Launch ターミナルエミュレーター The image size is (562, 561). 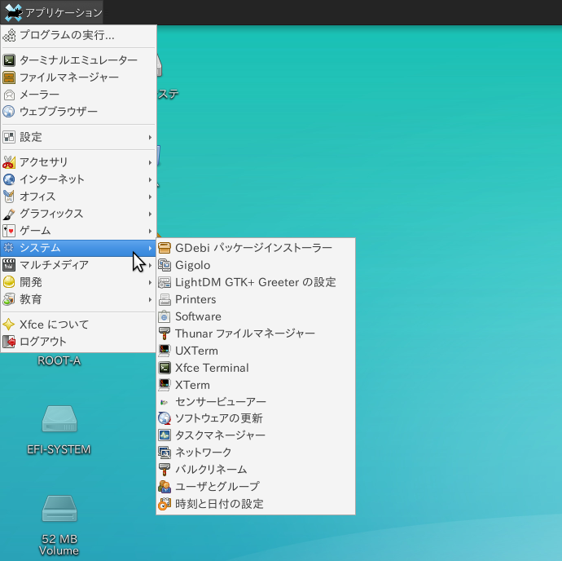click(78, 60)
